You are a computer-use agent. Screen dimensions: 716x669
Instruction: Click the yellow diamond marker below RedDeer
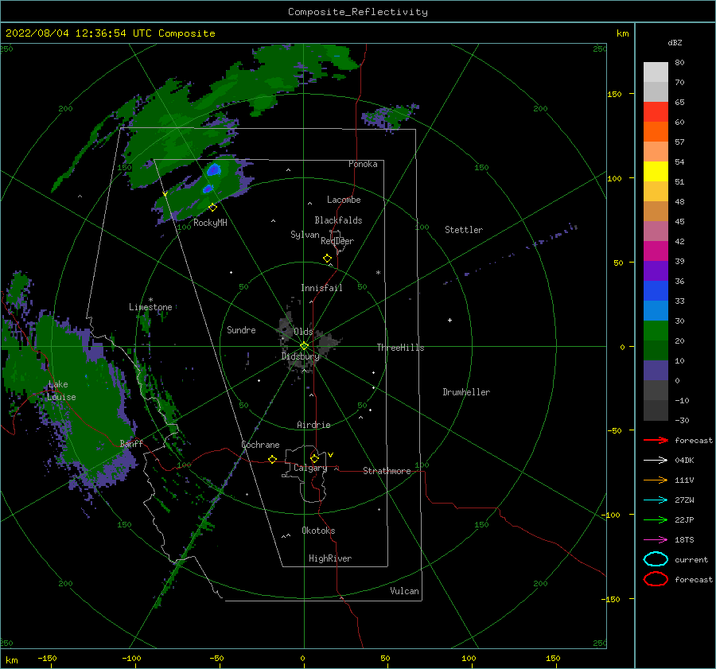[327, 258]
